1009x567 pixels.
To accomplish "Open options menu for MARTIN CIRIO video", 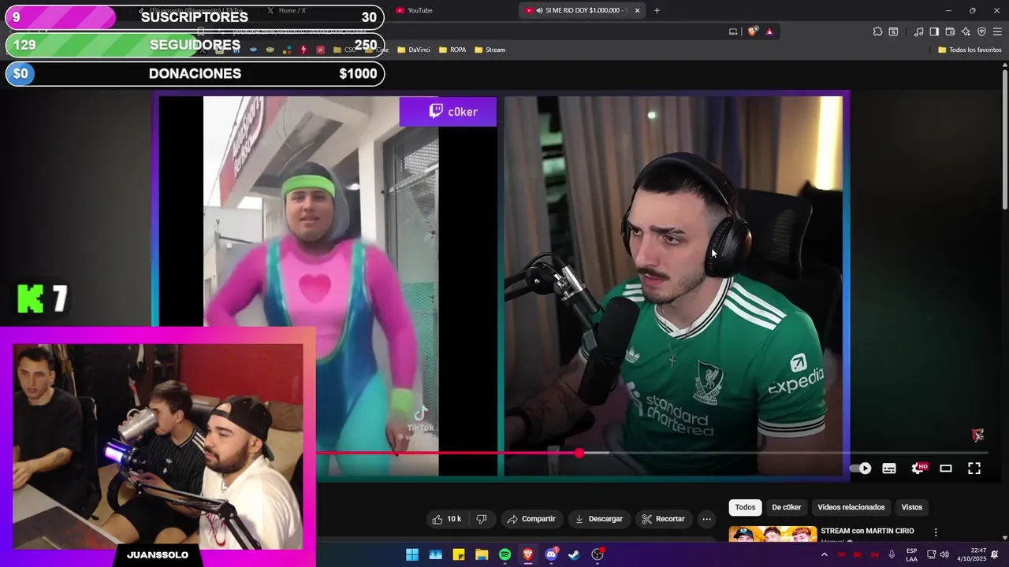I will tap(936, 533).
